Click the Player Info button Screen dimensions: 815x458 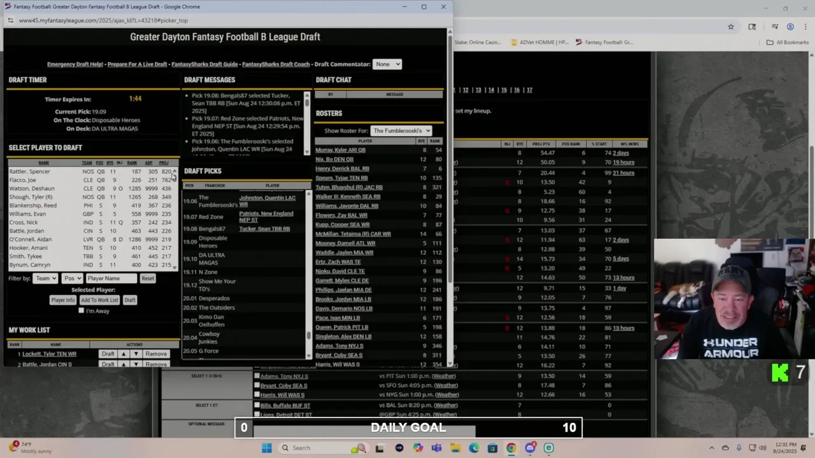pyautogui.click(x=62, y=300)
